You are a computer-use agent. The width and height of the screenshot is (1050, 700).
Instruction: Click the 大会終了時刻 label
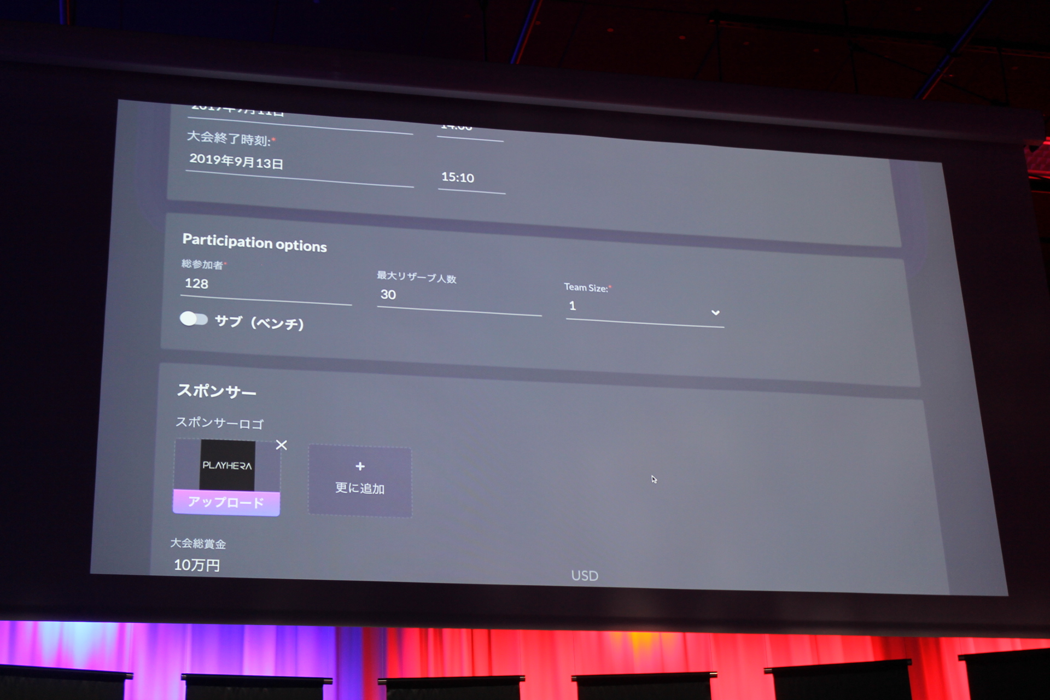click(x=229, y=138)
